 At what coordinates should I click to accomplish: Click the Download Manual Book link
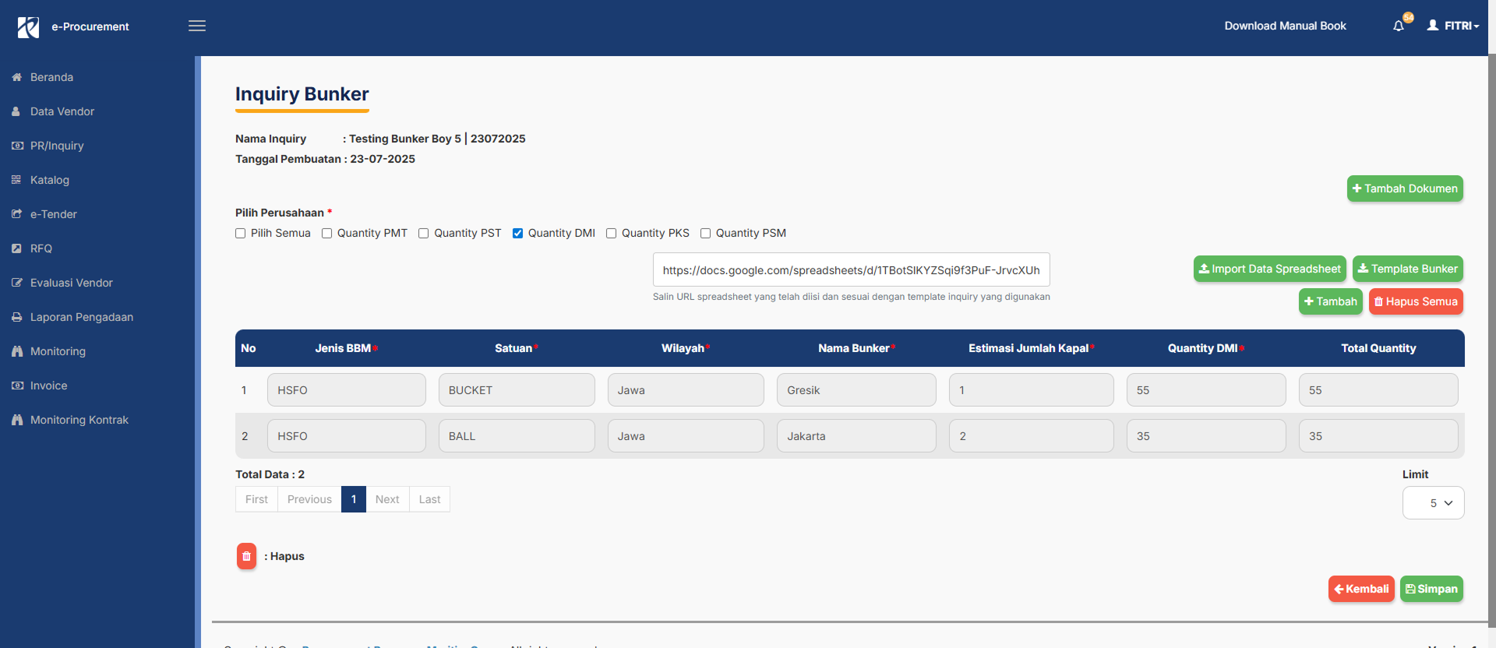1285,26
